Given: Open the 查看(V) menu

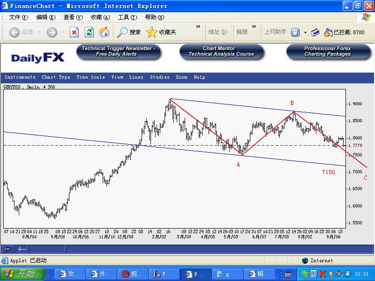Looking at the screenshot, I should pos(73,17).
